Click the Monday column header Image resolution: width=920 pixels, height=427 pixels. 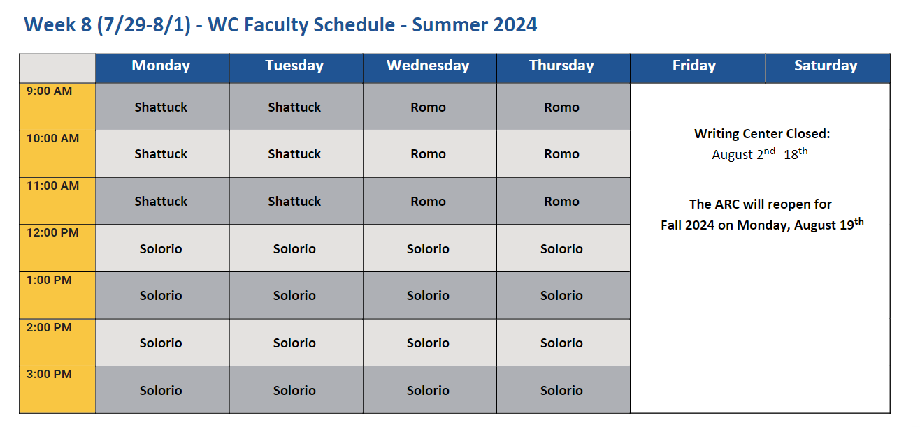pos(161,66)
